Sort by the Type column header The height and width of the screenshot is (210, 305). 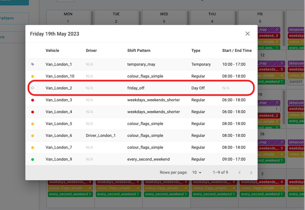pyautogui.click(x=196, y=51)
